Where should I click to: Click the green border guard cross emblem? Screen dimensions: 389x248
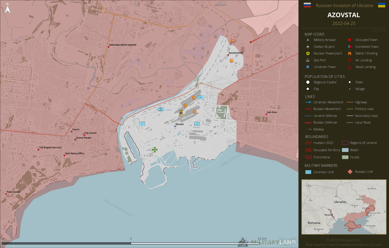point(155,150)
